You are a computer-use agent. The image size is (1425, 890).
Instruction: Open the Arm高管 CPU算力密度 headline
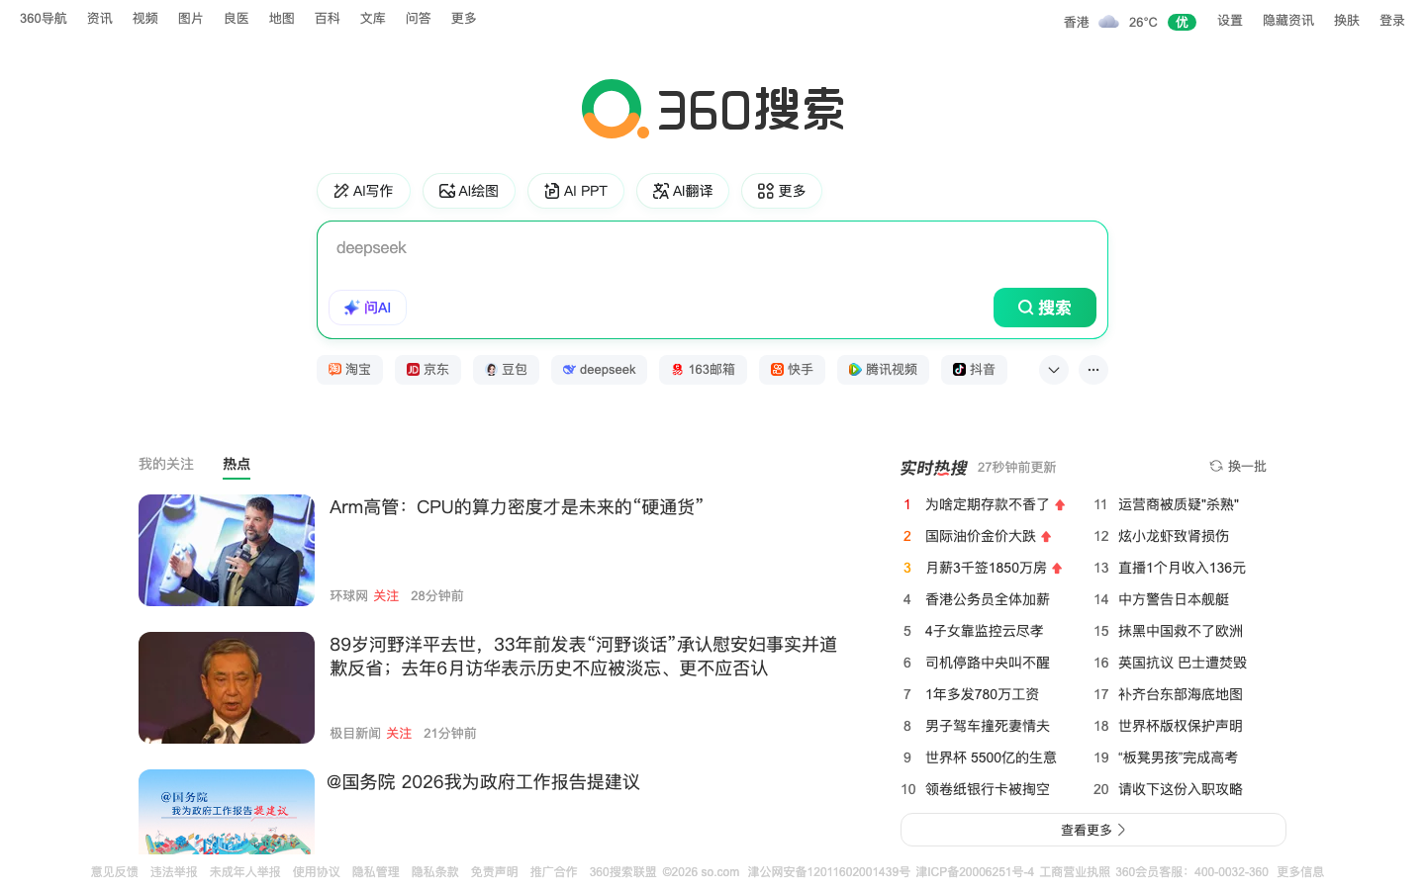click(x=517, y=507)
